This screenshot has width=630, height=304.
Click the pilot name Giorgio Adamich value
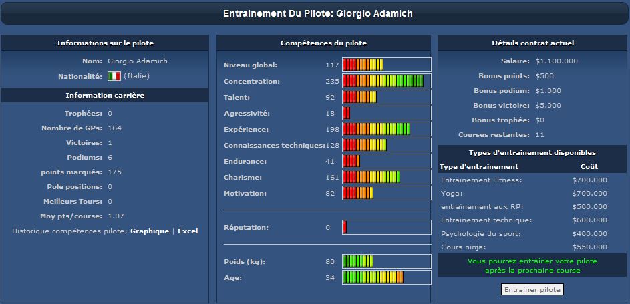click(138, 61)
